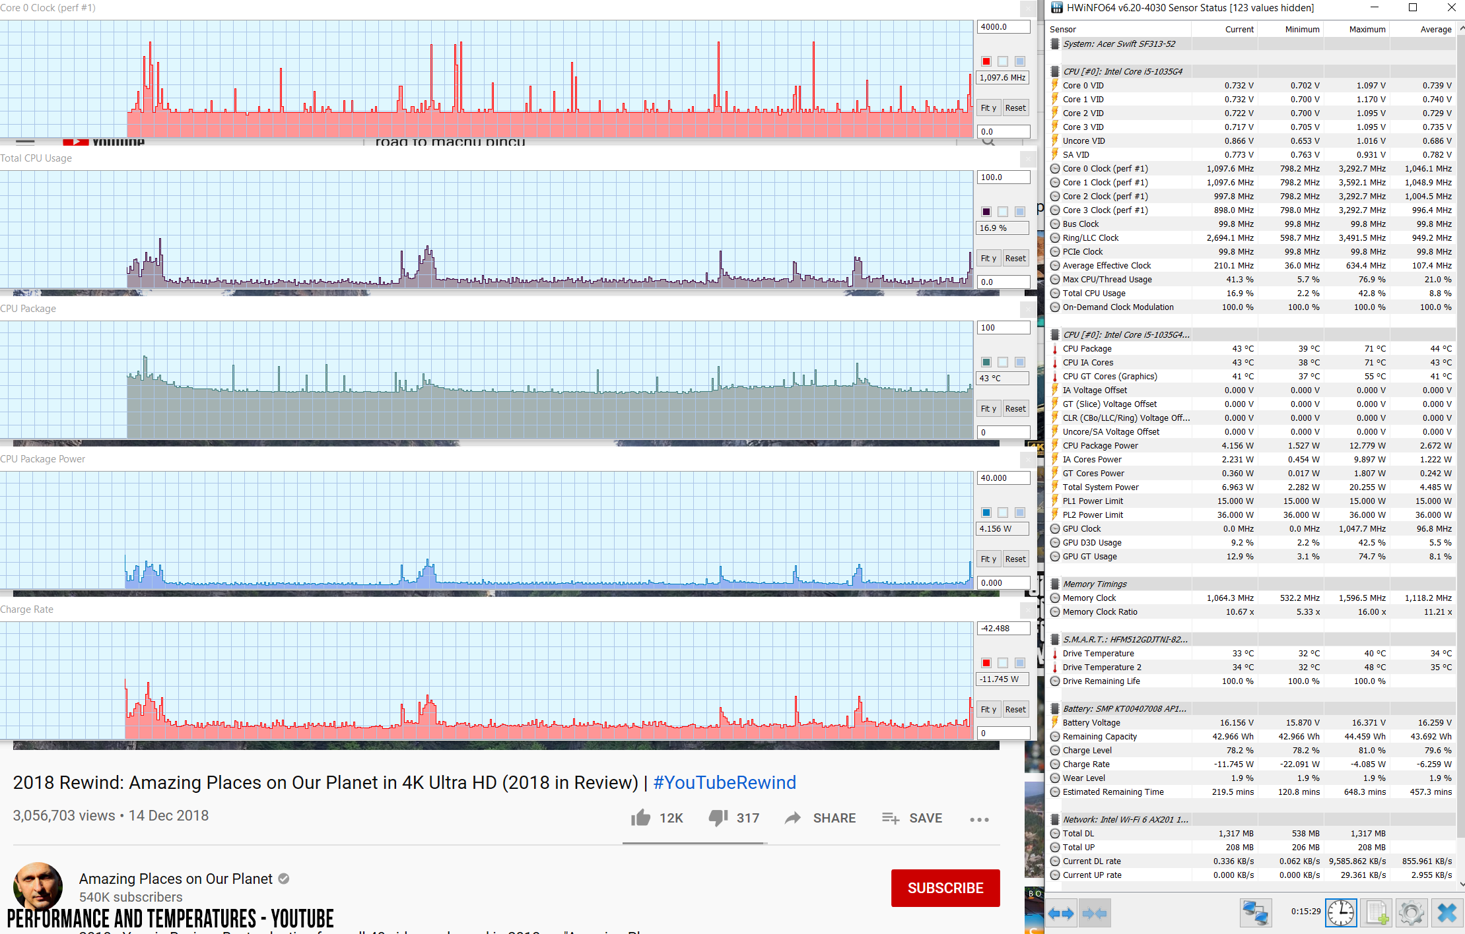This screenshot has width=1465, height=934.
Task: Open the Amazing Places on Our Planet channel link
Action: (x=176, y=879)
